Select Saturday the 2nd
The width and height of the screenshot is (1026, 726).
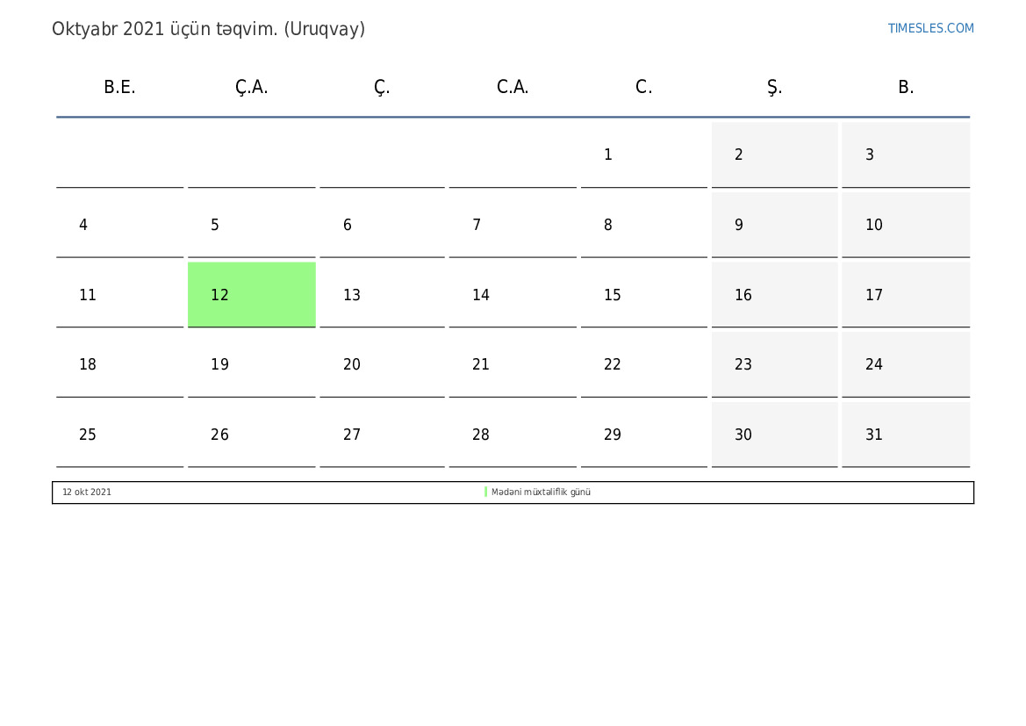pos(775,155)
